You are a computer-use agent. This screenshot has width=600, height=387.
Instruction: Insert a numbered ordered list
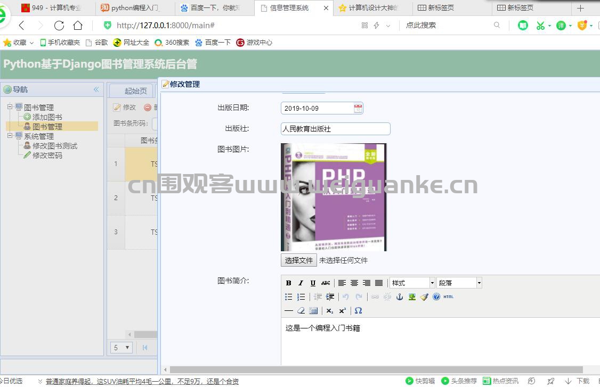[301, 297]
